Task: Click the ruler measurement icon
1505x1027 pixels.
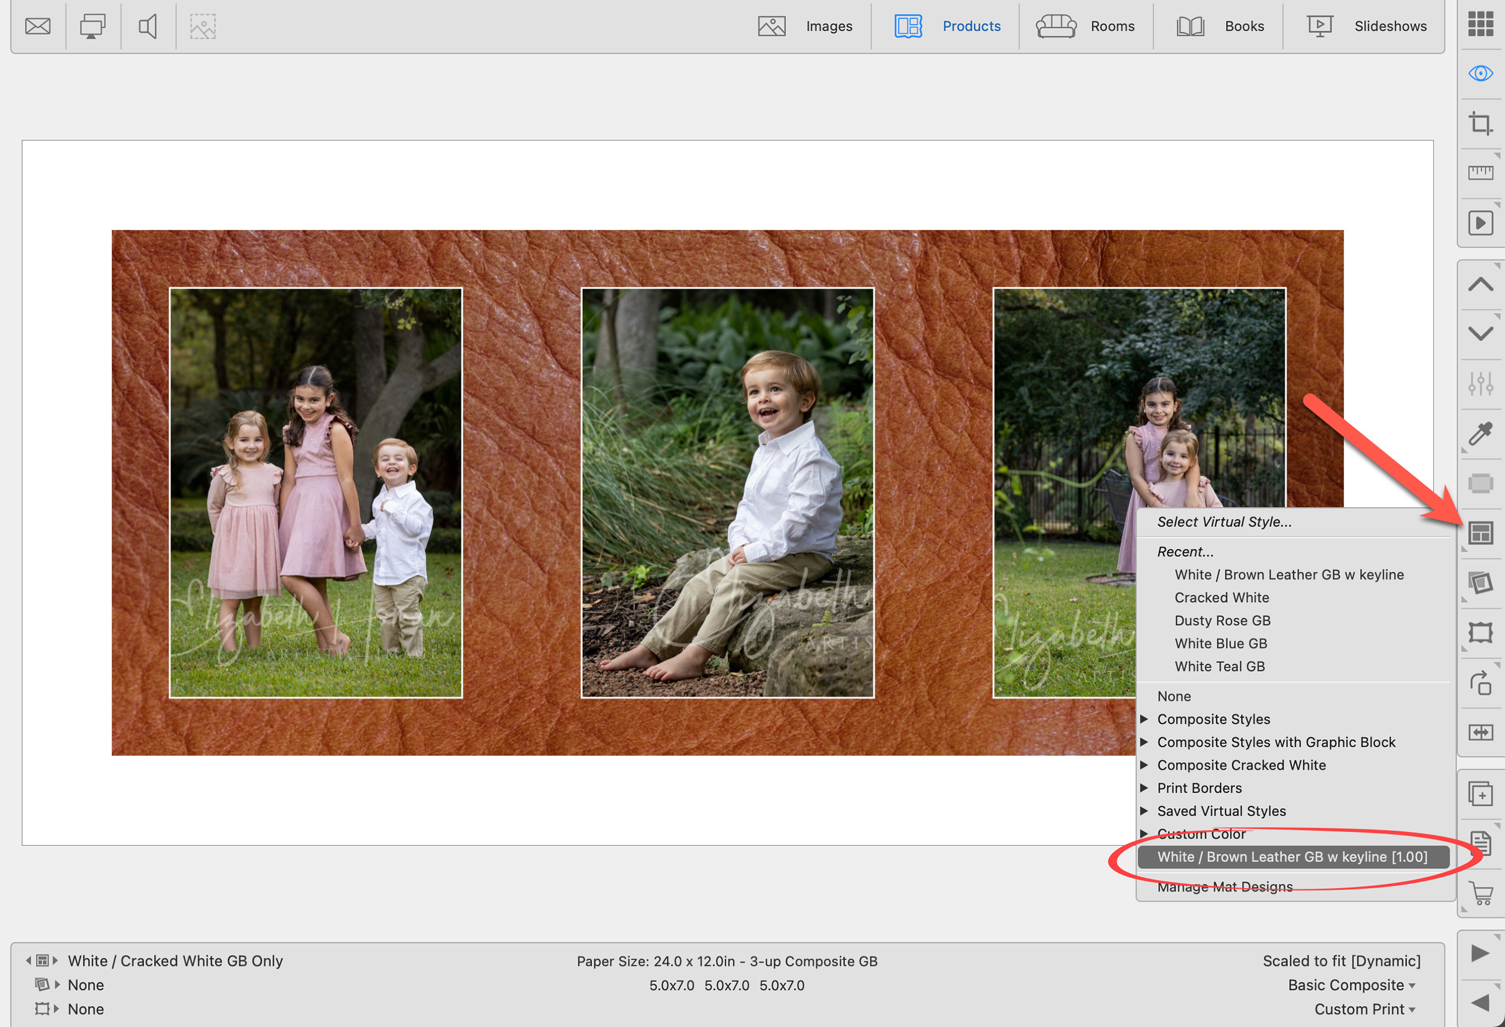Action: [x=1480, y=173]
